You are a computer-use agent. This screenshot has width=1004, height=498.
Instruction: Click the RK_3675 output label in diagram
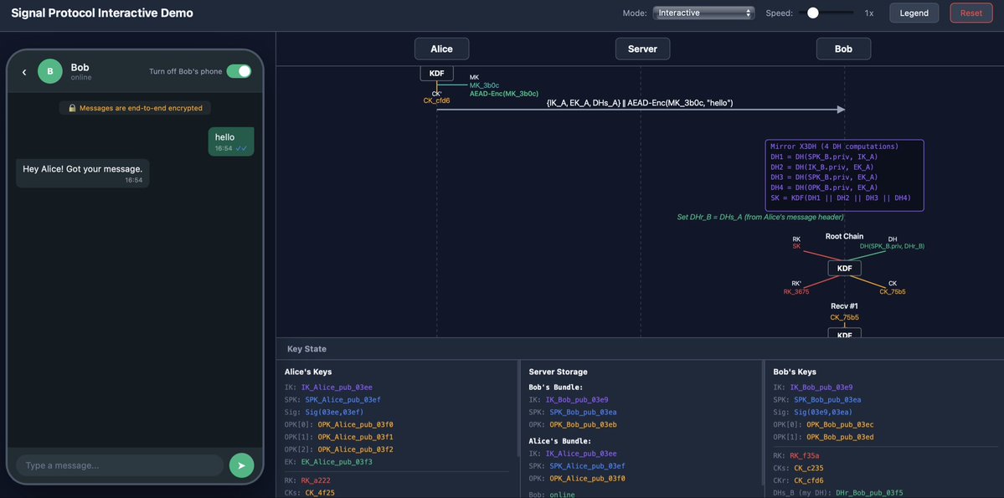[796, 291]
